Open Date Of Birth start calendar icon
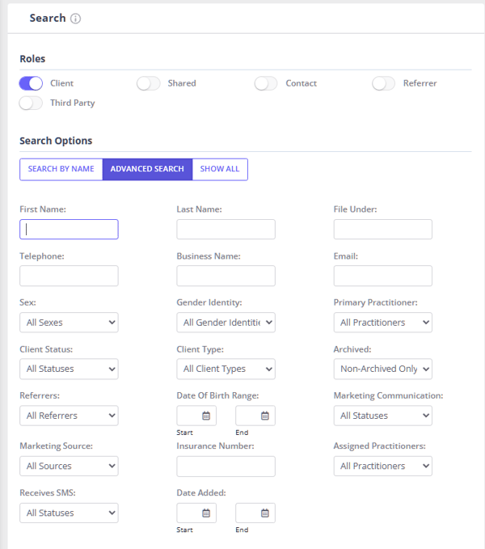This screenshot has height=549, width=485. (x=205, y=416)
